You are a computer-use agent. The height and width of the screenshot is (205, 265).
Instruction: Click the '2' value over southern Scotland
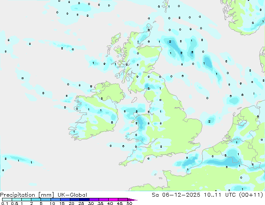(x=149, y=88)
